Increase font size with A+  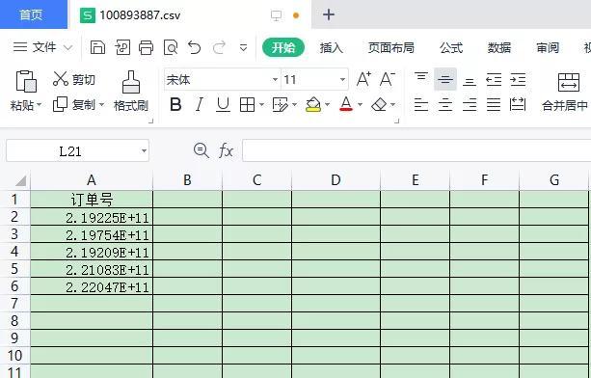(363, 79)
